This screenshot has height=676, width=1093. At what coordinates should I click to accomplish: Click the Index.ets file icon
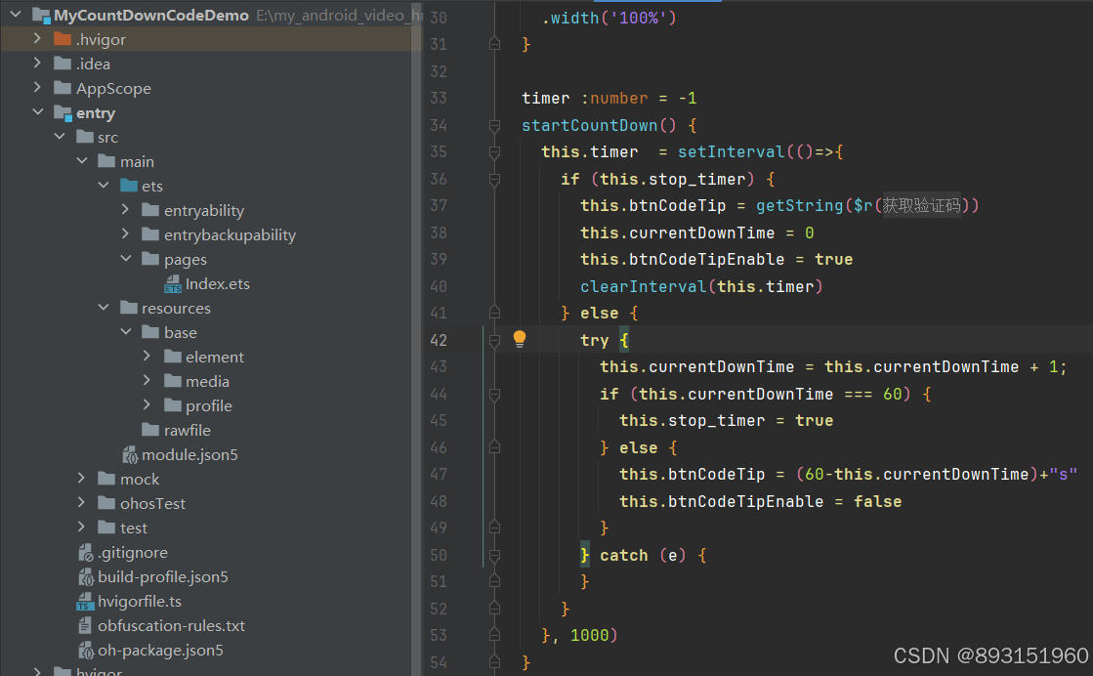173,283
